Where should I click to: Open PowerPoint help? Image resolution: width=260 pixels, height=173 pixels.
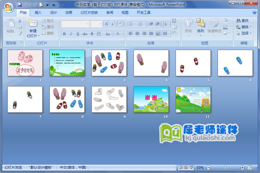254,13
